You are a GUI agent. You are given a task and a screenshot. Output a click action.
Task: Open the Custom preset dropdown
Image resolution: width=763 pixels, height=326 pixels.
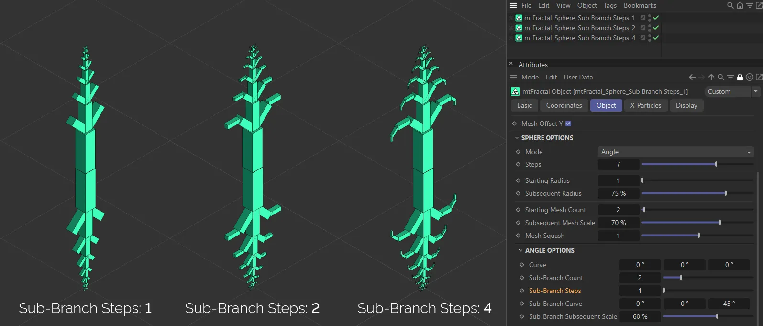(x=732, y=91)
